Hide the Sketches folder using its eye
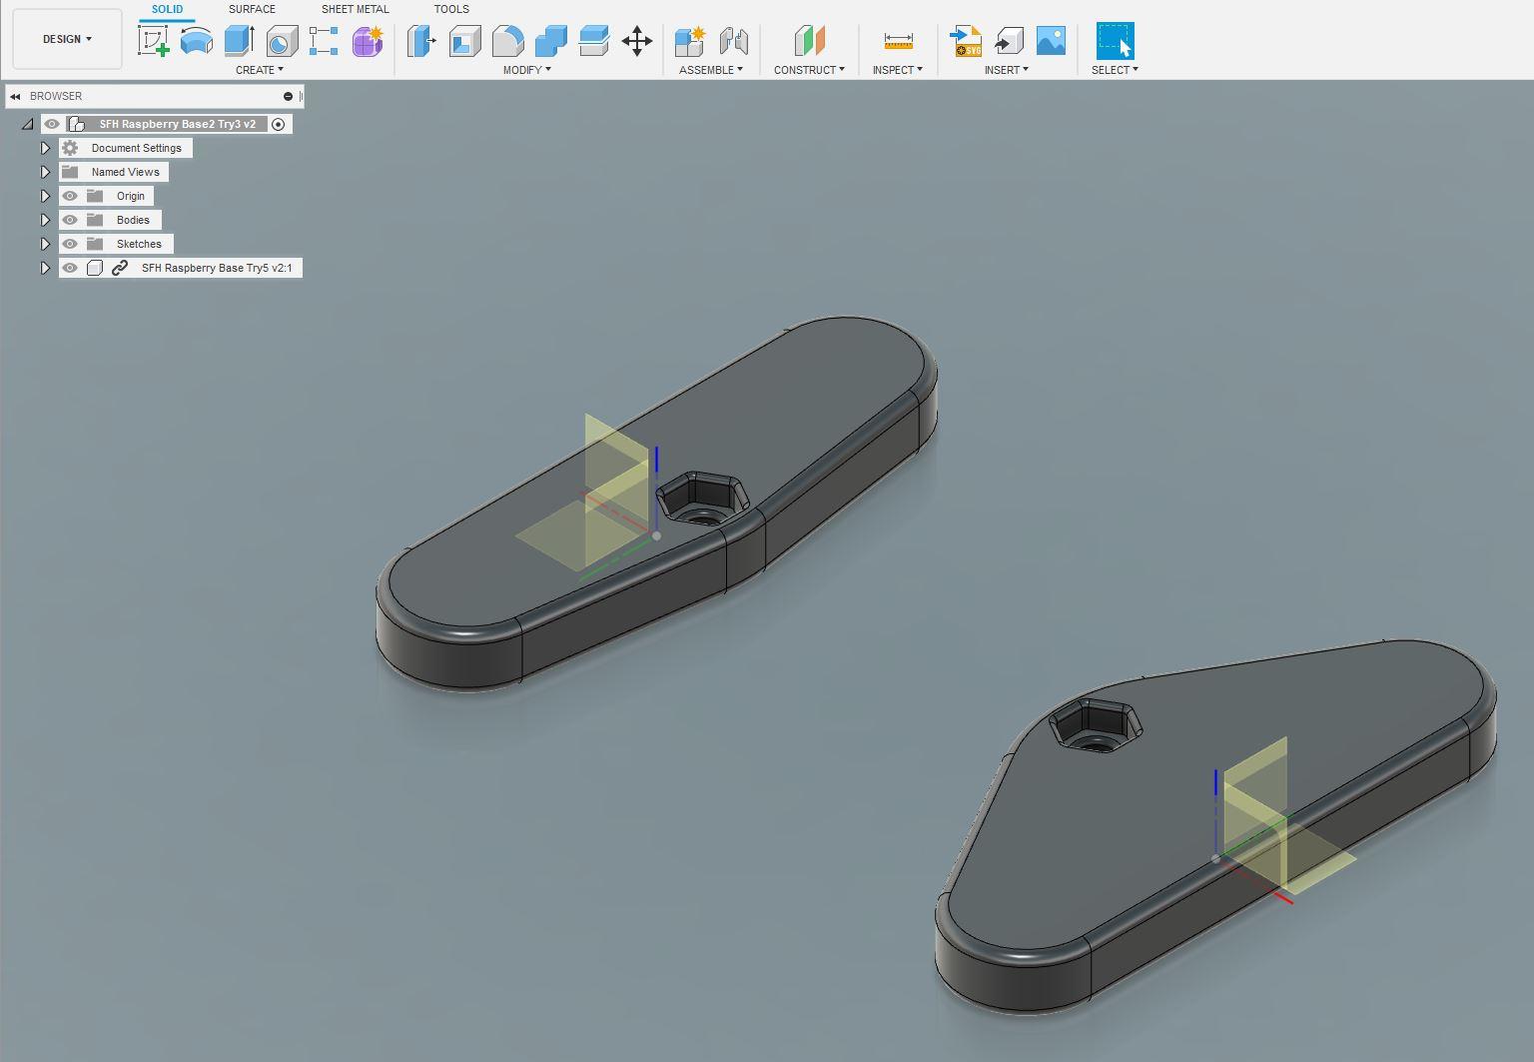This screenshot has width=1534, height=1062. 70,244
